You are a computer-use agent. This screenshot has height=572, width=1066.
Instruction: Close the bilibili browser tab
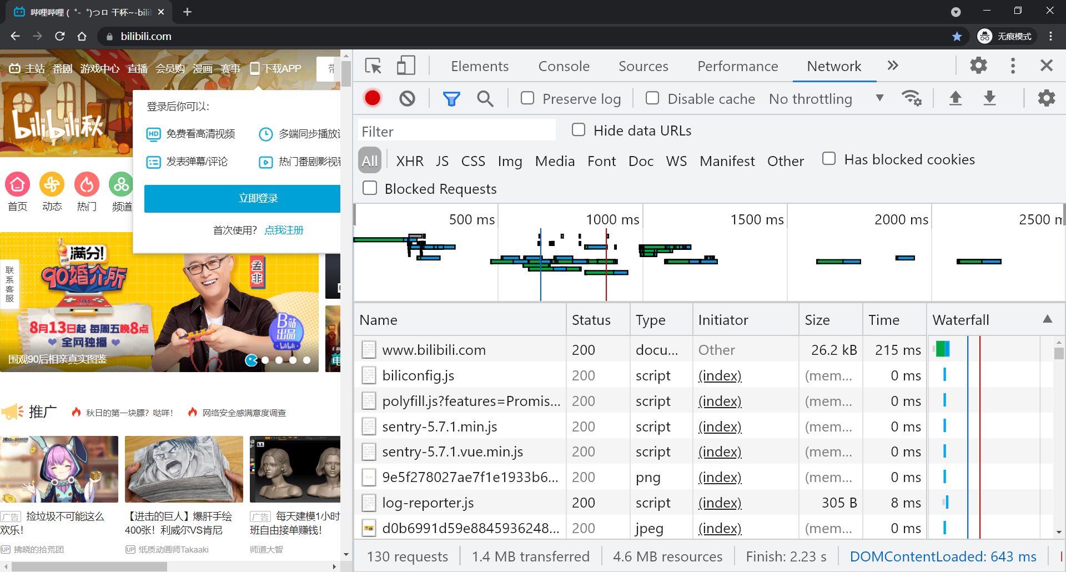(x=161, y=12)
